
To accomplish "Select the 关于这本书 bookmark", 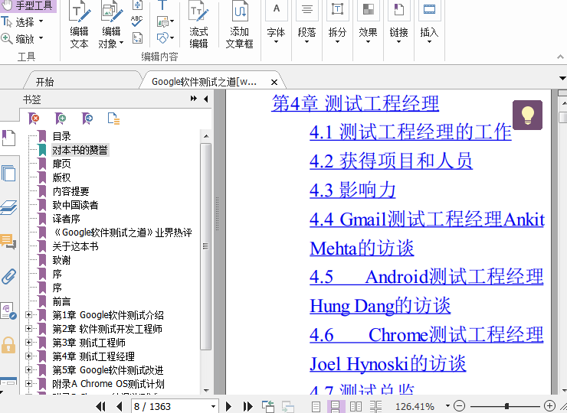I will 75,246.
